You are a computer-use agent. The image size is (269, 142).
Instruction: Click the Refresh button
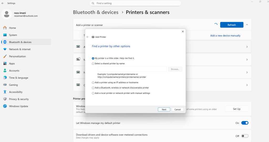click(232, 25)
